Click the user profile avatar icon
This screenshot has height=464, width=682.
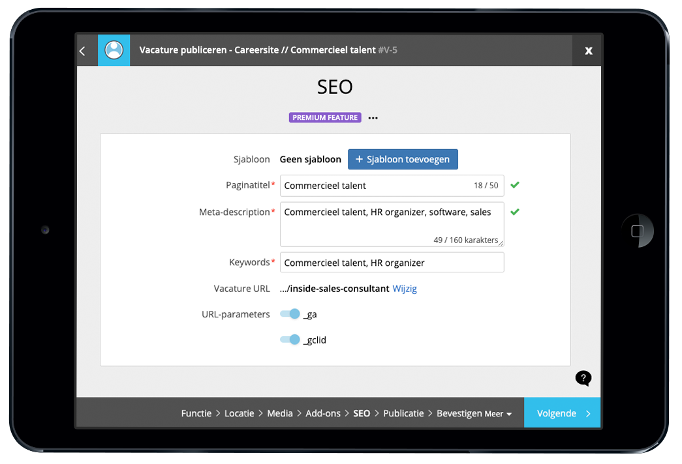114,50
